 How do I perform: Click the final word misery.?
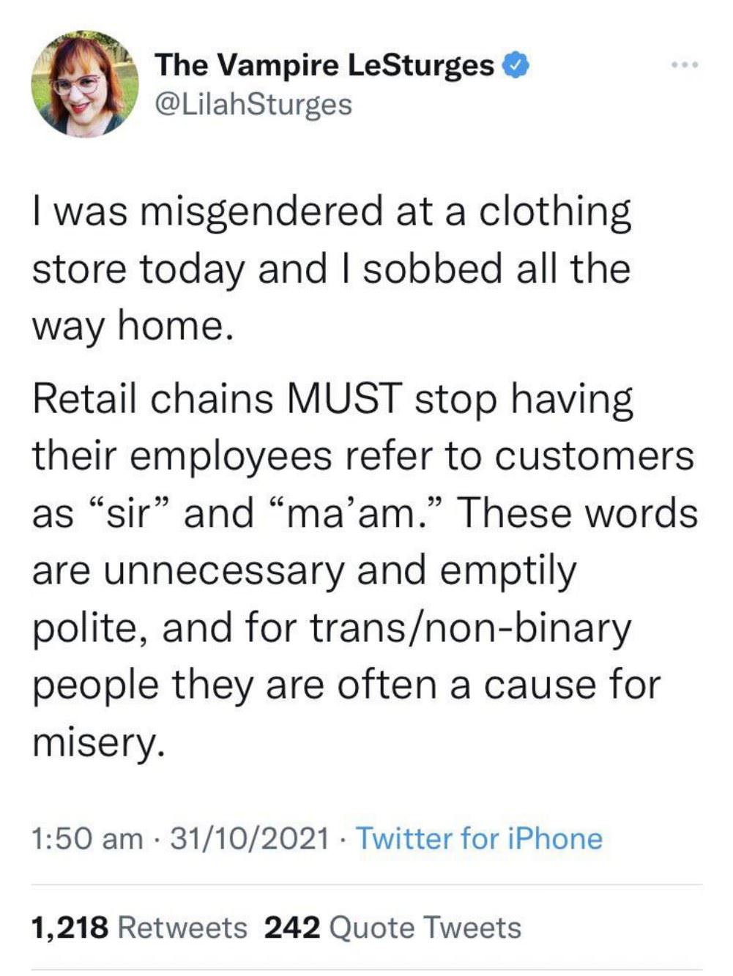click(94, 742)
